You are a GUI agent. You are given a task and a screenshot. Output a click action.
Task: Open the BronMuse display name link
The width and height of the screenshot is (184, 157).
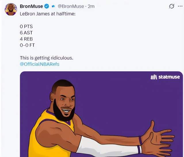31,6
